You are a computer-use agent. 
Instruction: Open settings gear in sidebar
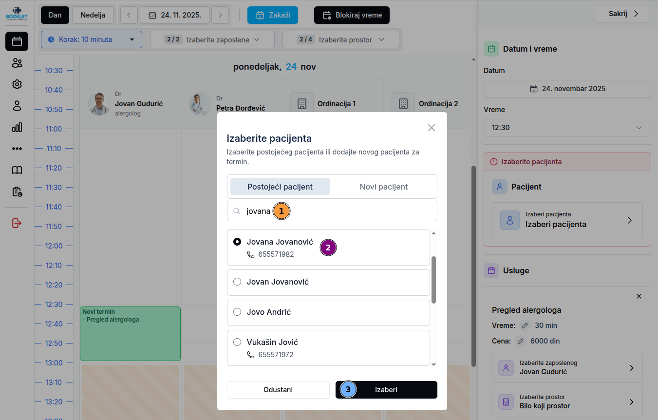pos(17,84)
